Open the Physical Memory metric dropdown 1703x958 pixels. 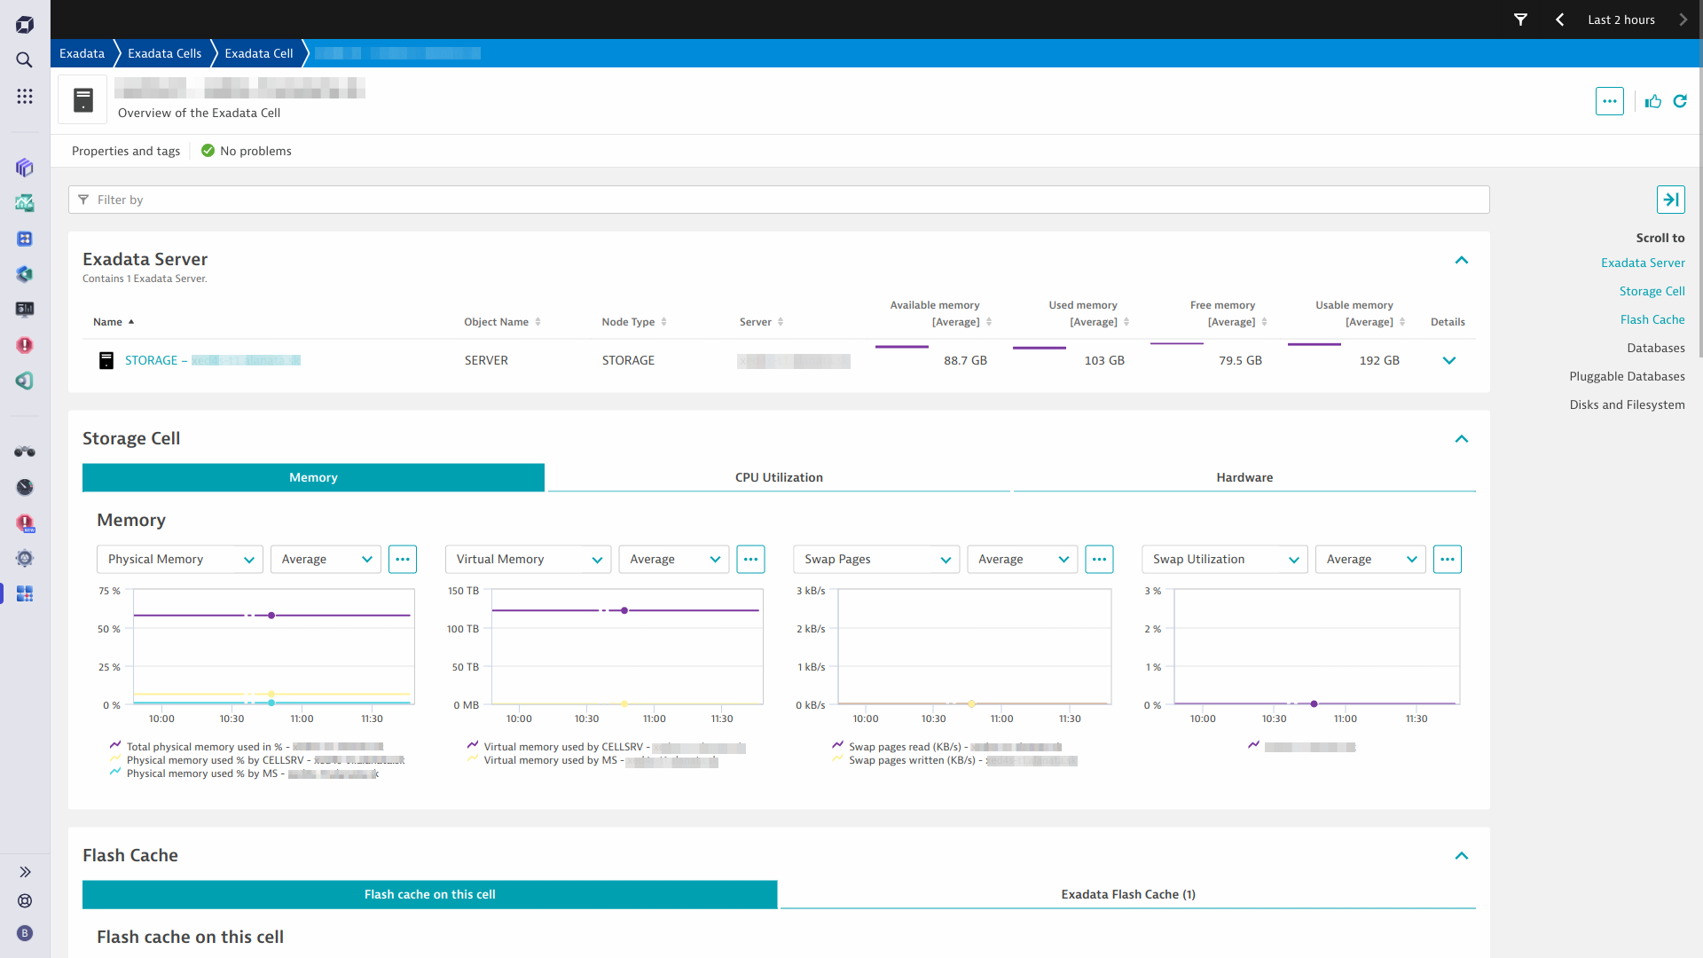click(x=179, y=559)
